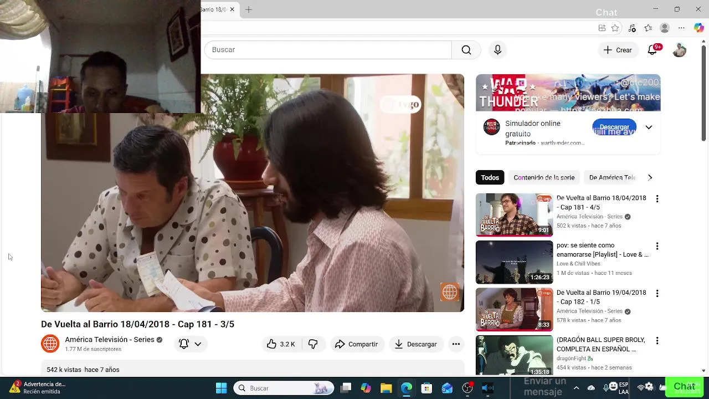Click the YouTube Buscar search field

point(328,50)
